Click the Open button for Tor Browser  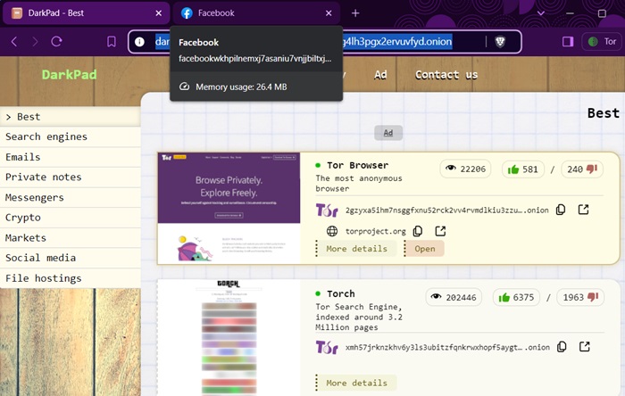(424, 249)
